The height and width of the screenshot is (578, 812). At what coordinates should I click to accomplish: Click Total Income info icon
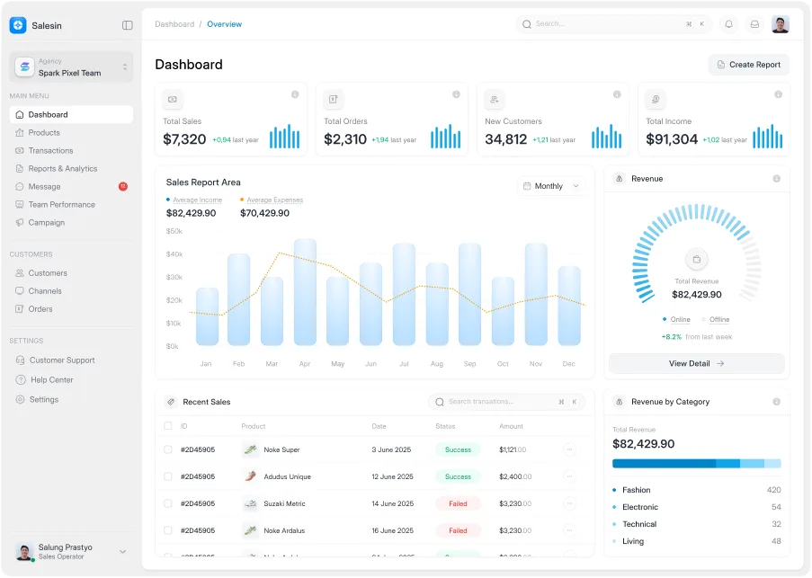778,94
